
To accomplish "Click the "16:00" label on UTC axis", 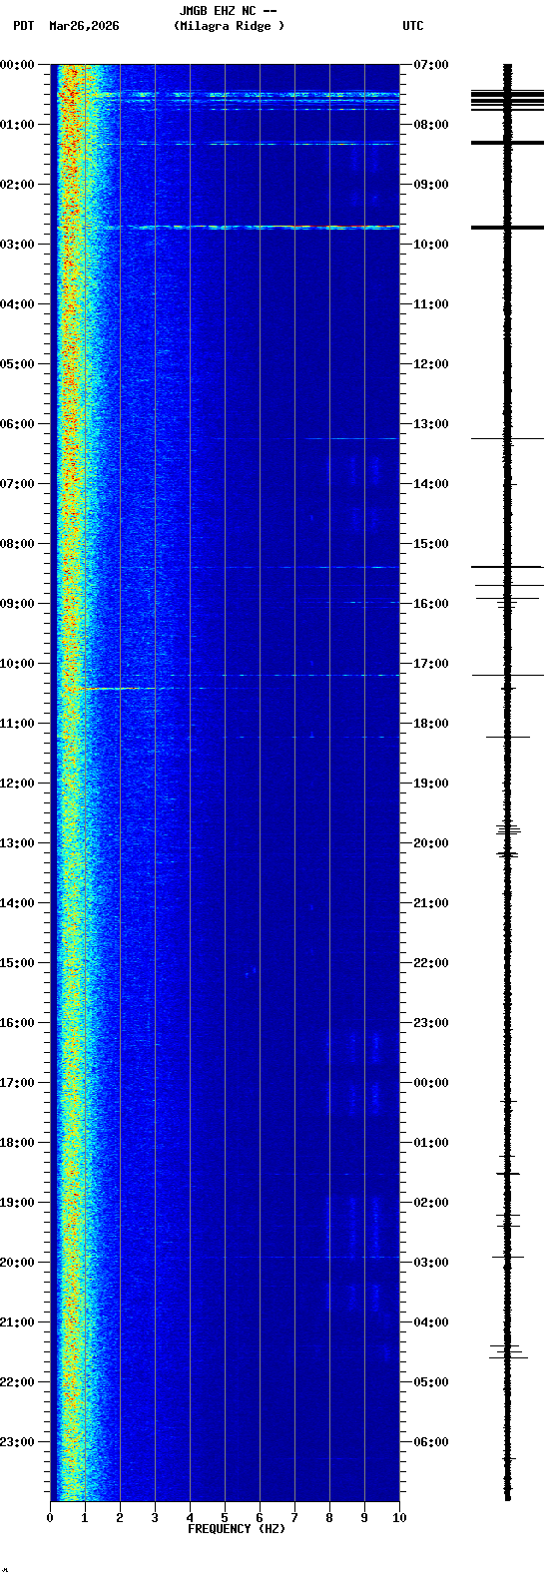I will pyautogui.click(x=430, y=604).
